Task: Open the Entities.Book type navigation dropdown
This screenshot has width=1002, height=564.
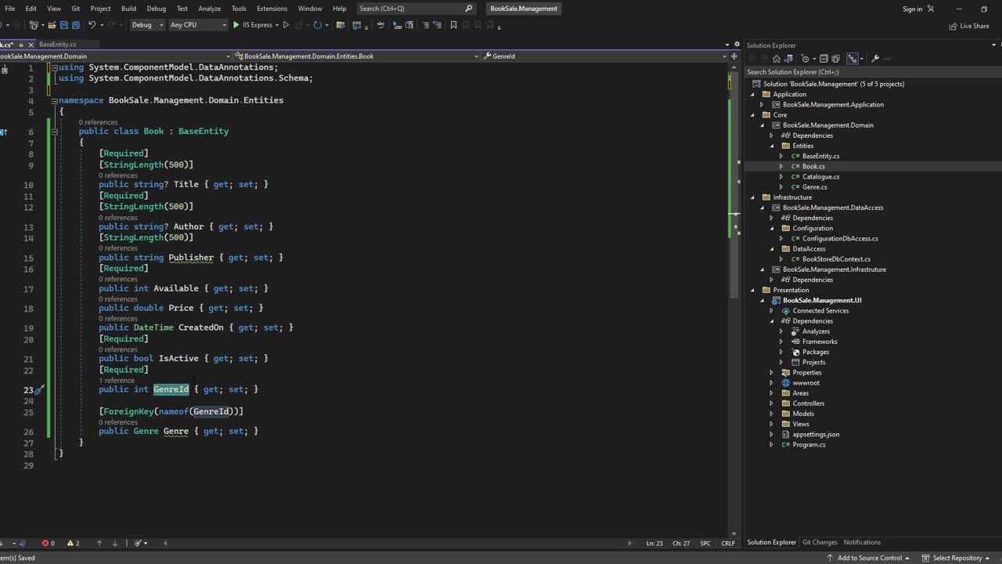Action: 357,56
